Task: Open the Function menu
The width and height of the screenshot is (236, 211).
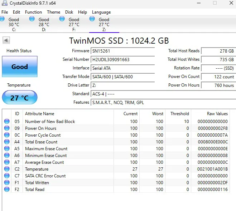Action: pos(33,12)
